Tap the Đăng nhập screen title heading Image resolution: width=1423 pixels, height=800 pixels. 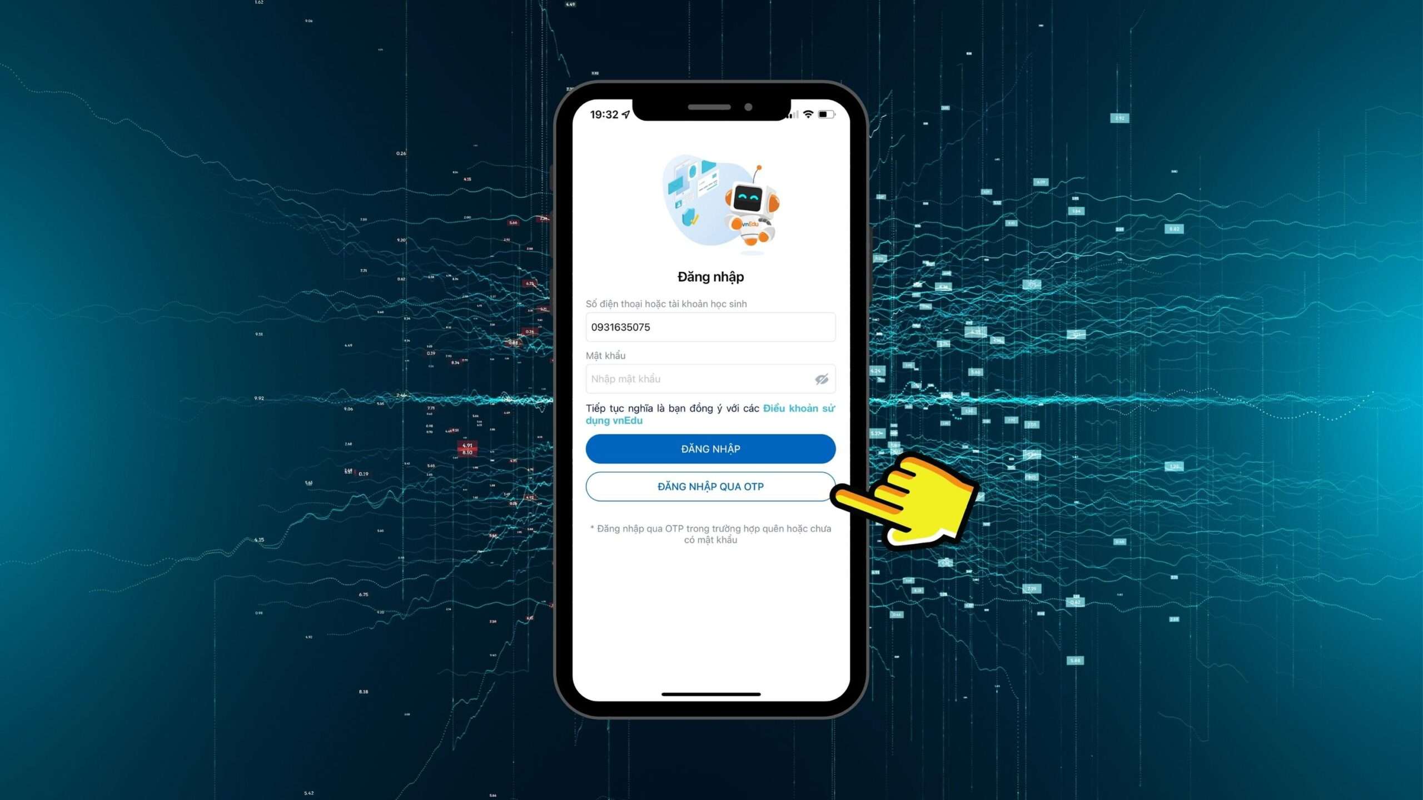[710, 277]
